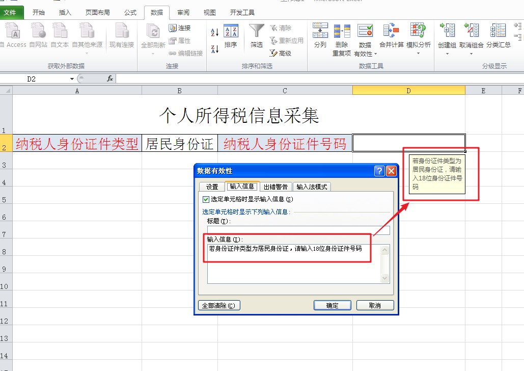Sort ascending A to Z icon

pos(214,32)
